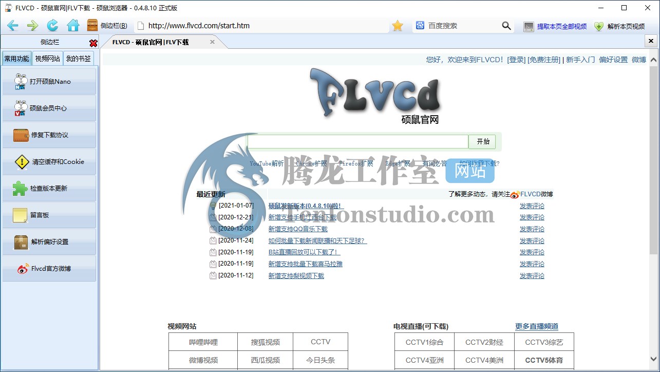Refresh the current page

click(x=52, y=26)
